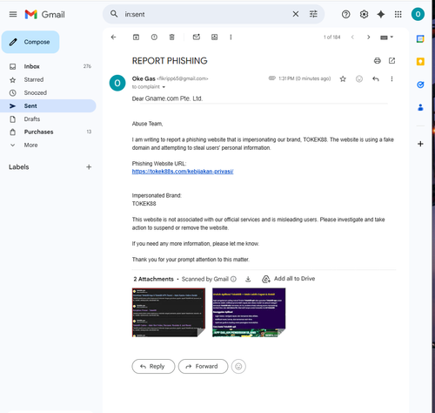Open the Purchases category
Viewport: 435px width, 413px height.
[48, 132]
